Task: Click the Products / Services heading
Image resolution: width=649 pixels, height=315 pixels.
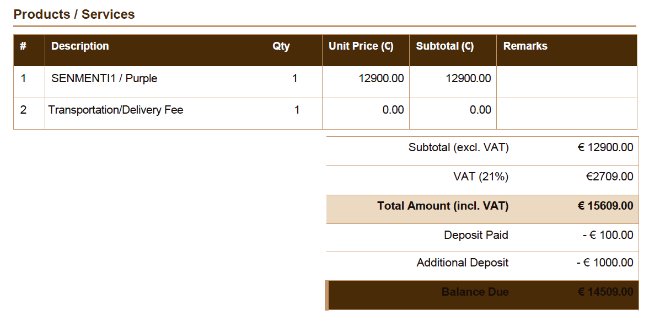Action: (x=74, y=14)
